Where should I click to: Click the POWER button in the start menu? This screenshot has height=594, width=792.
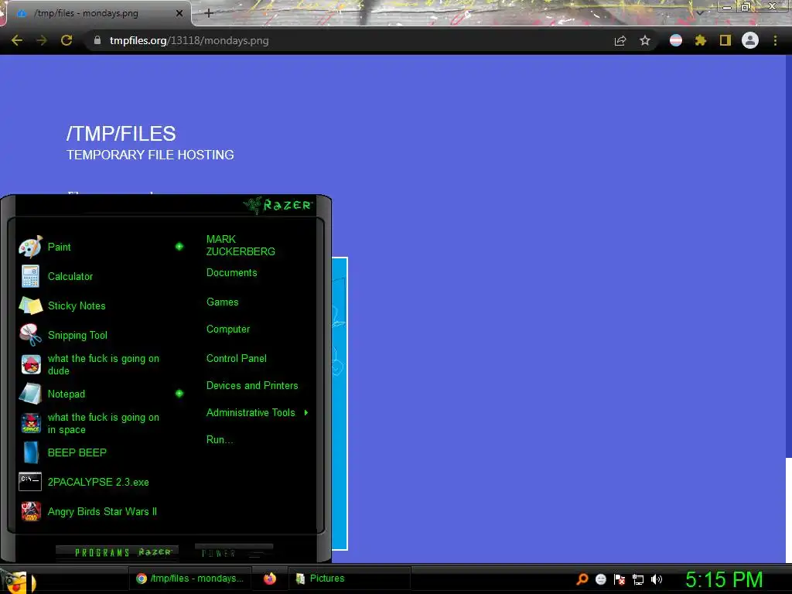(x=234, y=552)
